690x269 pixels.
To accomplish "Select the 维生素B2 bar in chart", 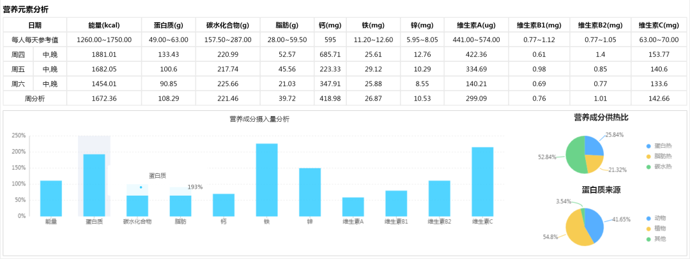I will 439,198.
